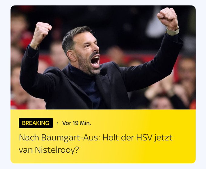Click the raised fist without the watch

pyautogui.click(x=42, y=31)
